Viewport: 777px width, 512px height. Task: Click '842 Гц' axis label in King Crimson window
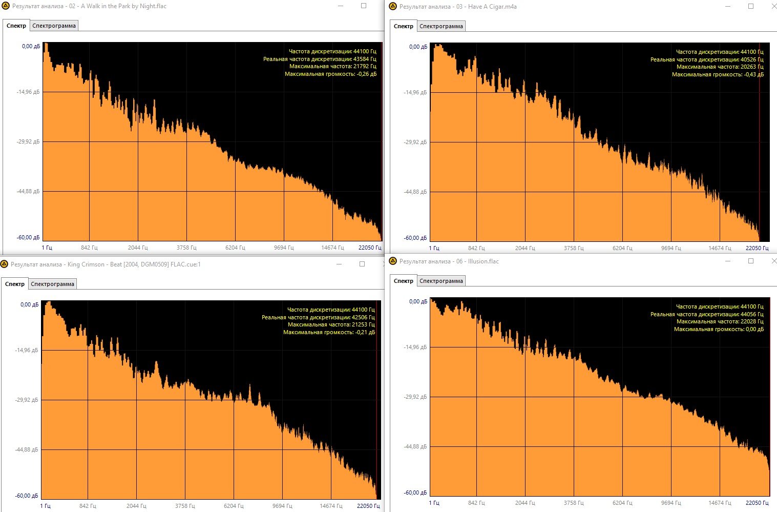tap(88, 506)
